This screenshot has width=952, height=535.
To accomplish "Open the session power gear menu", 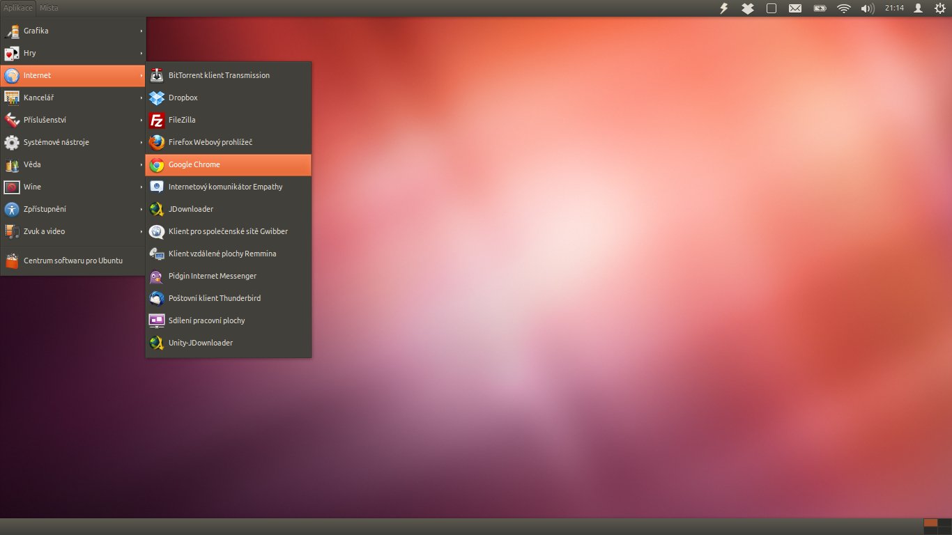I will point(939,8).
